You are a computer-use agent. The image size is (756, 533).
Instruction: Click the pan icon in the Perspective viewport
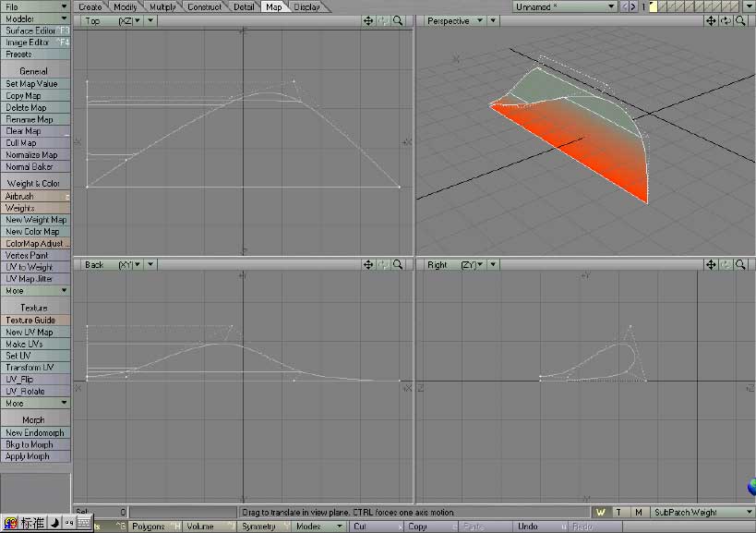(712, 20)
